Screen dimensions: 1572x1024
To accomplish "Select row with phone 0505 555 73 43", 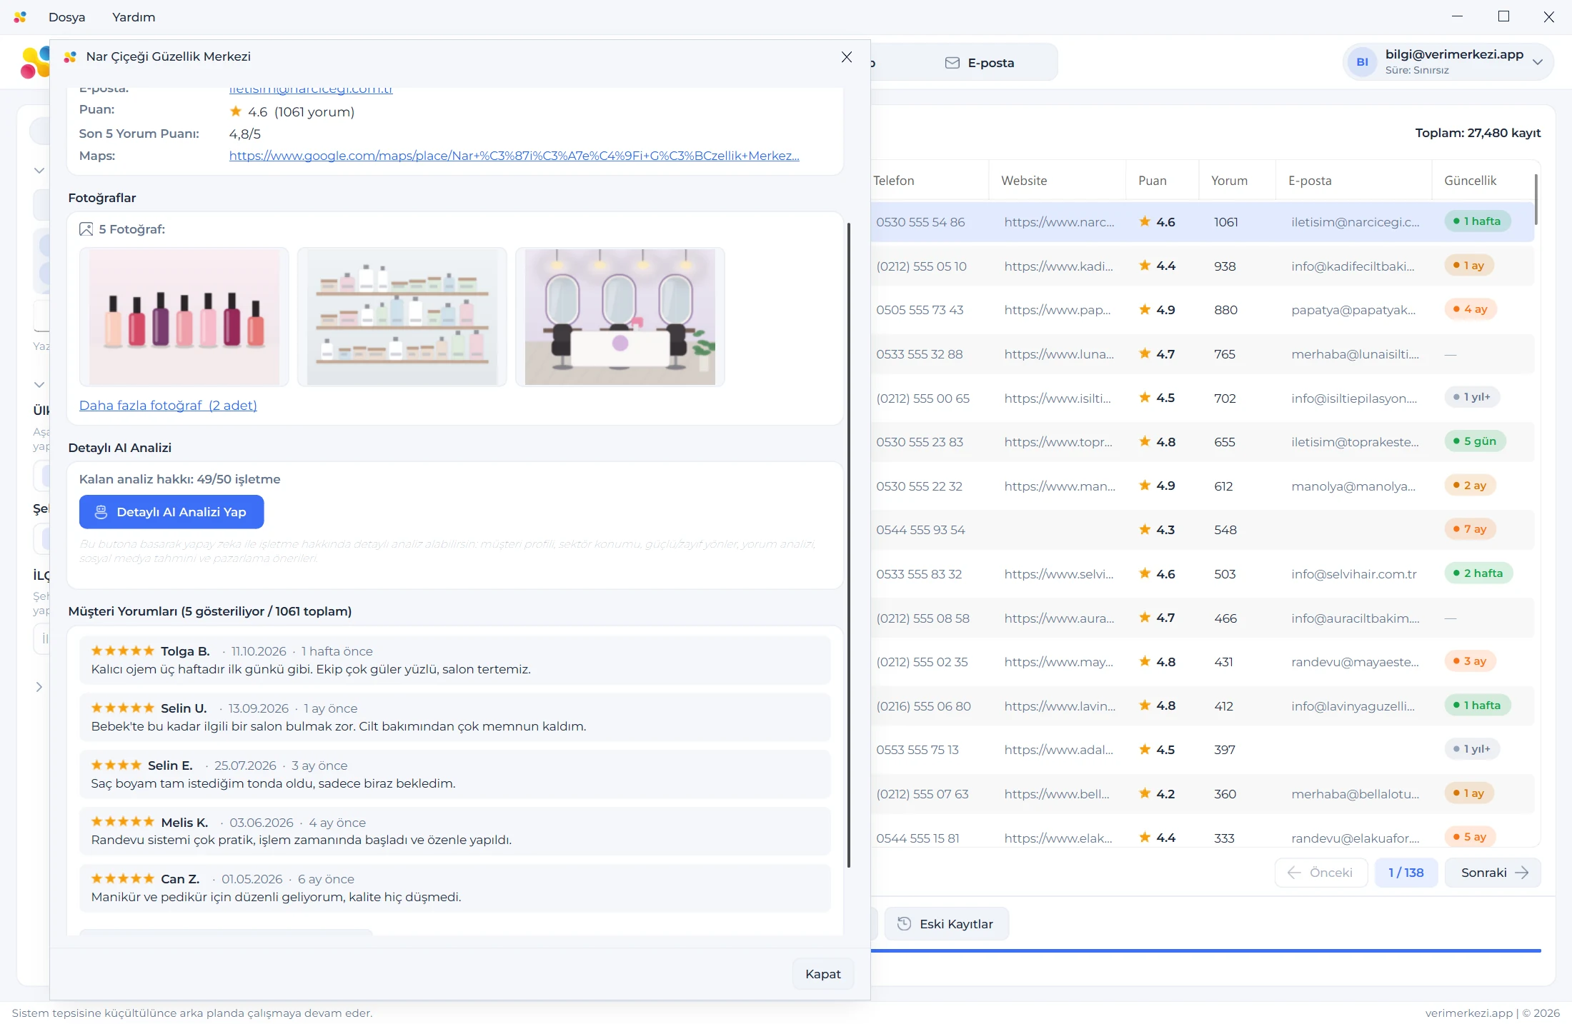I will click(x=1202, y=310).
